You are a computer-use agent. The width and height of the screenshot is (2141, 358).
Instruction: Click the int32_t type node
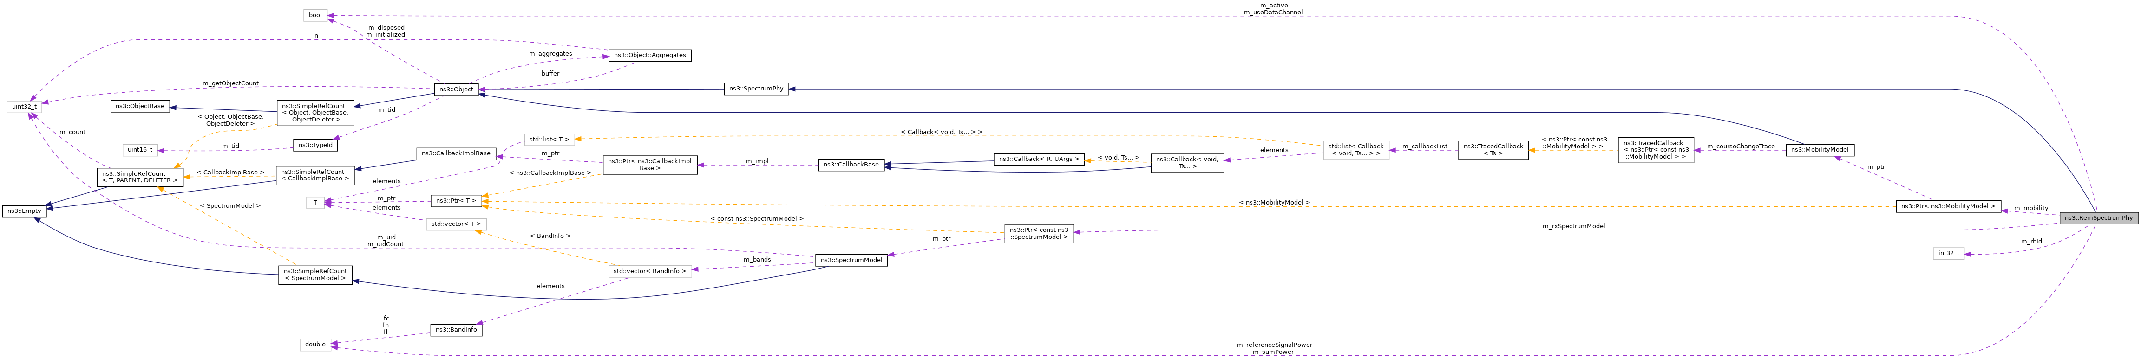[1948, 253]
